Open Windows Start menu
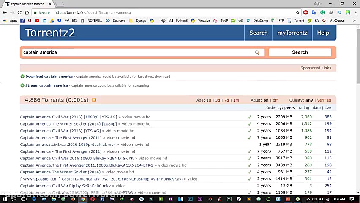The height and width of the screenshot is (203, 360). click(4, 199)
